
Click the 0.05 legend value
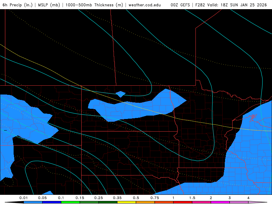42,198
